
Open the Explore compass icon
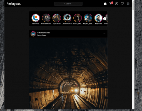point(116,4)
